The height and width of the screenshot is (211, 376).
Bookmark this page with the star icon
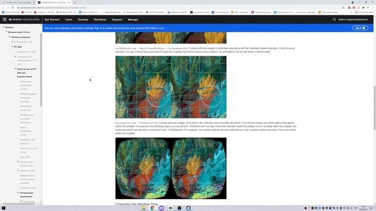tap(343, 8)
